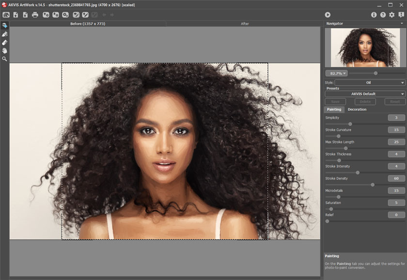The height and width of the screenshot is (280, 407).
Task: Click the Delete preset button
Action: [365, 102]
